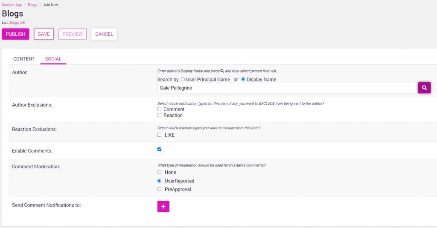Uncheck the Enable Comments checkbox
This screenshot has width=437, height=228.
click(159, 149)
